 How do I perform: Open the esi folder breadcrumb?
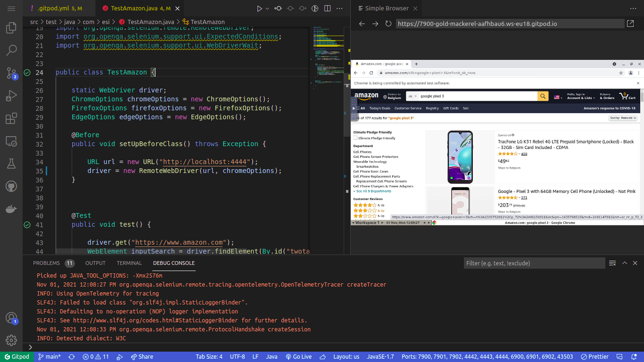(105, 22)
